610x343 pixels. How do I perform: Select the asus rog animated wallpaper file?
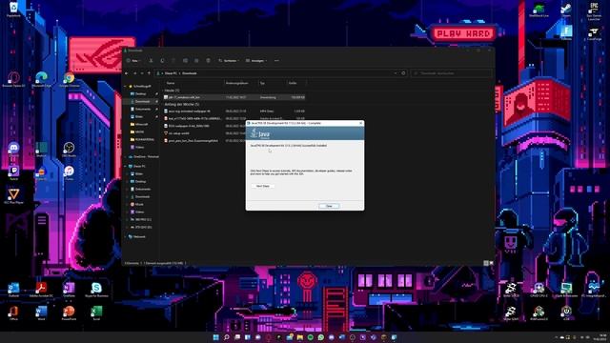point(234,111)
